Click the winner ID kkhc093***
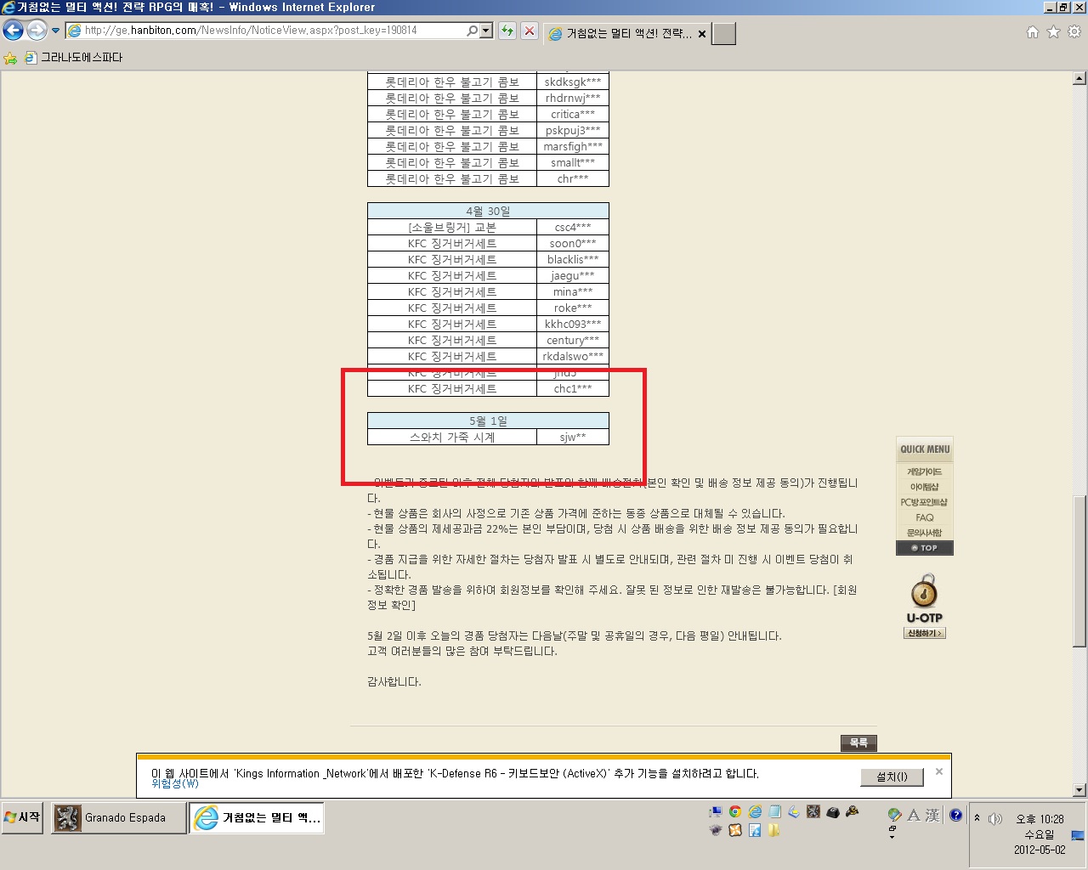Viewport: 1088px width, 870px height. 573,325
